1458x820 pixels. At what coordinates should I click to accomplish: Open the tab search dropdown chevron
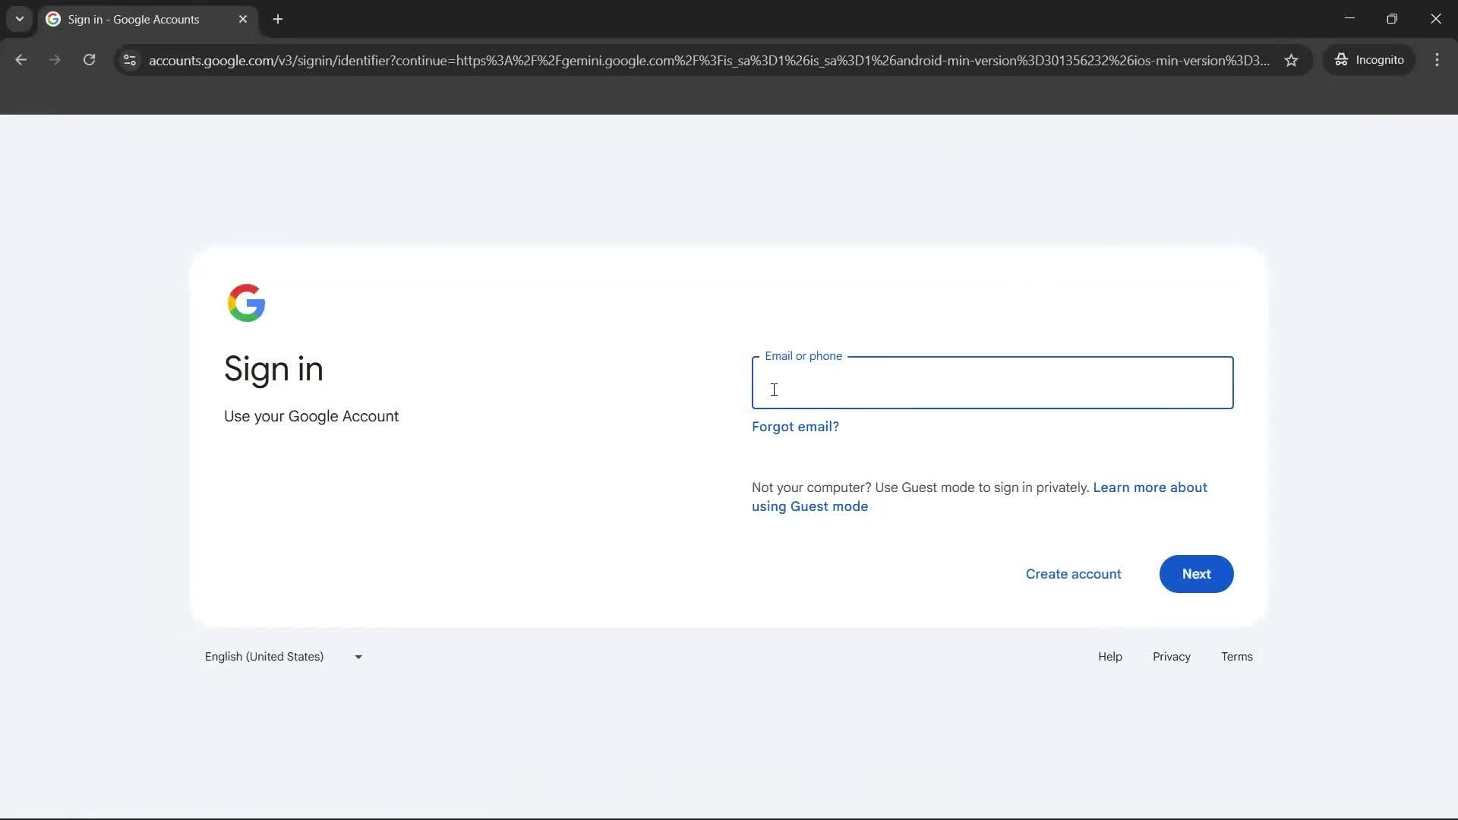(19, 19)
